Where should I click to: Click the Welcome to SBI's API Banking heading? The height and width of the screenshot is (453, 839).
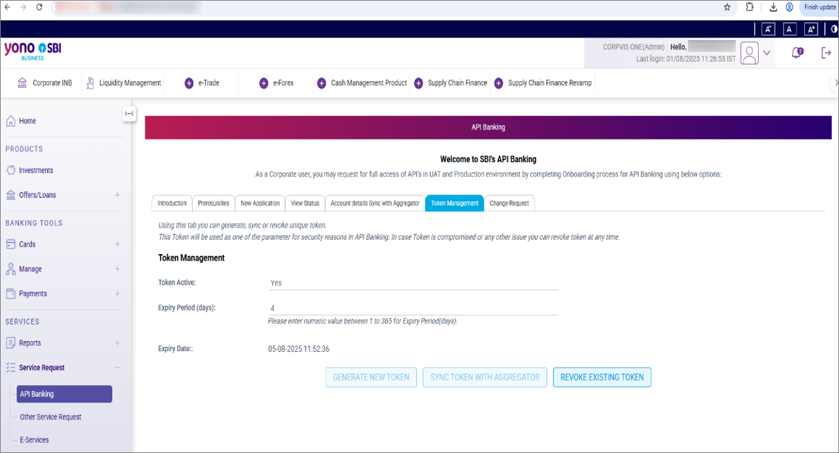pos(488,159)
